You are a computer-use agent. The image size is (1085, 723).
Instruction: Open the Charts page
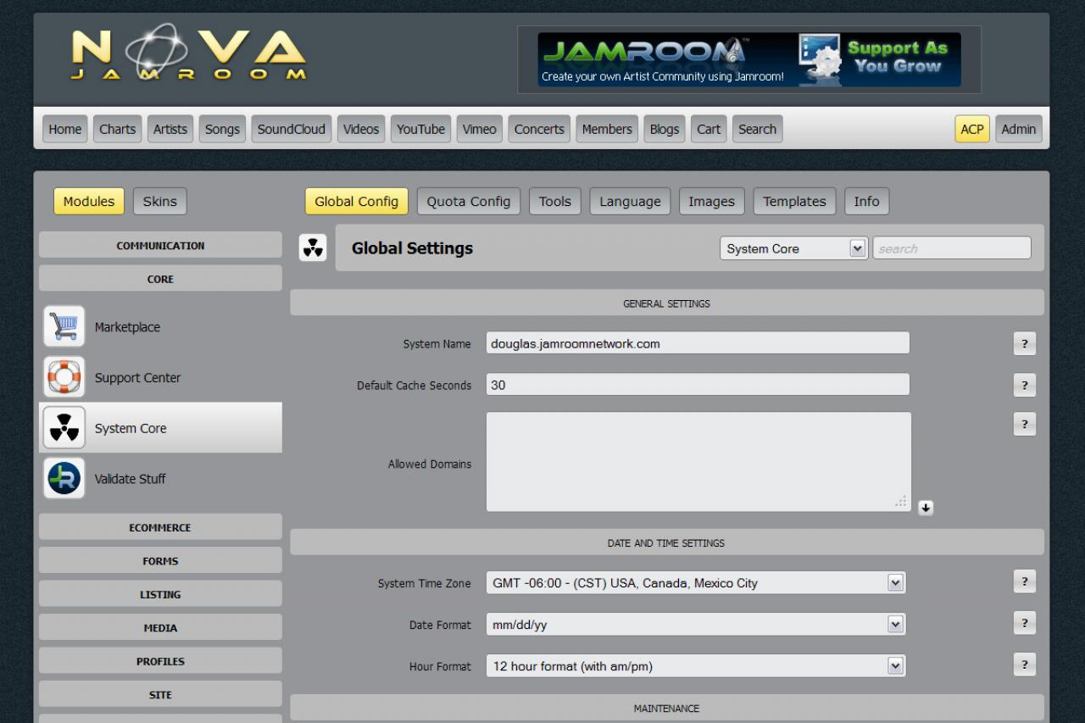117,129
